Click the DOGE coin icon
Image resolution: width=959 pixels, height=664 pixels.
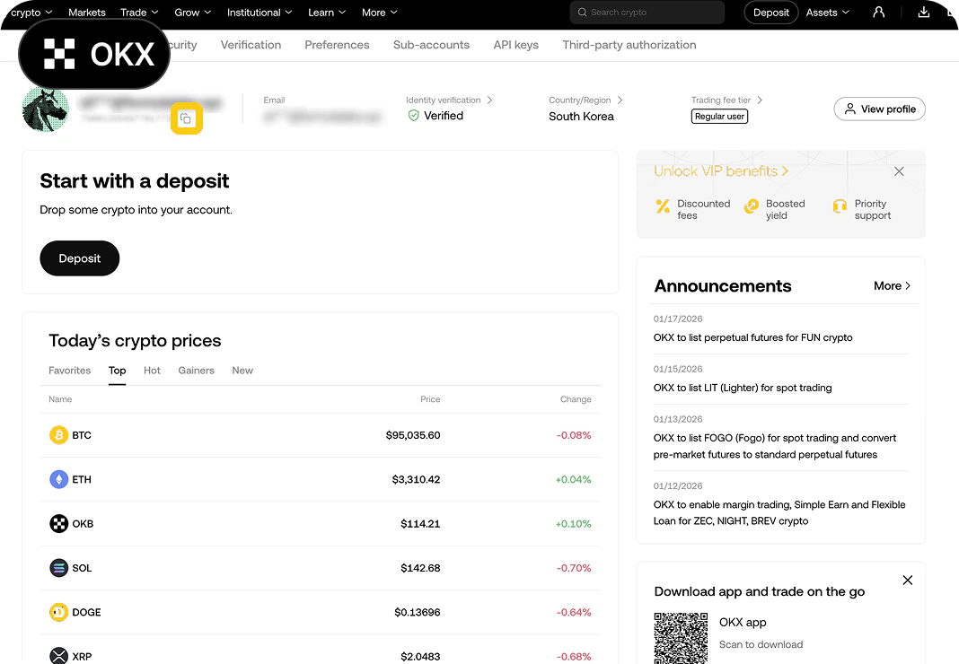click(58, 612)
